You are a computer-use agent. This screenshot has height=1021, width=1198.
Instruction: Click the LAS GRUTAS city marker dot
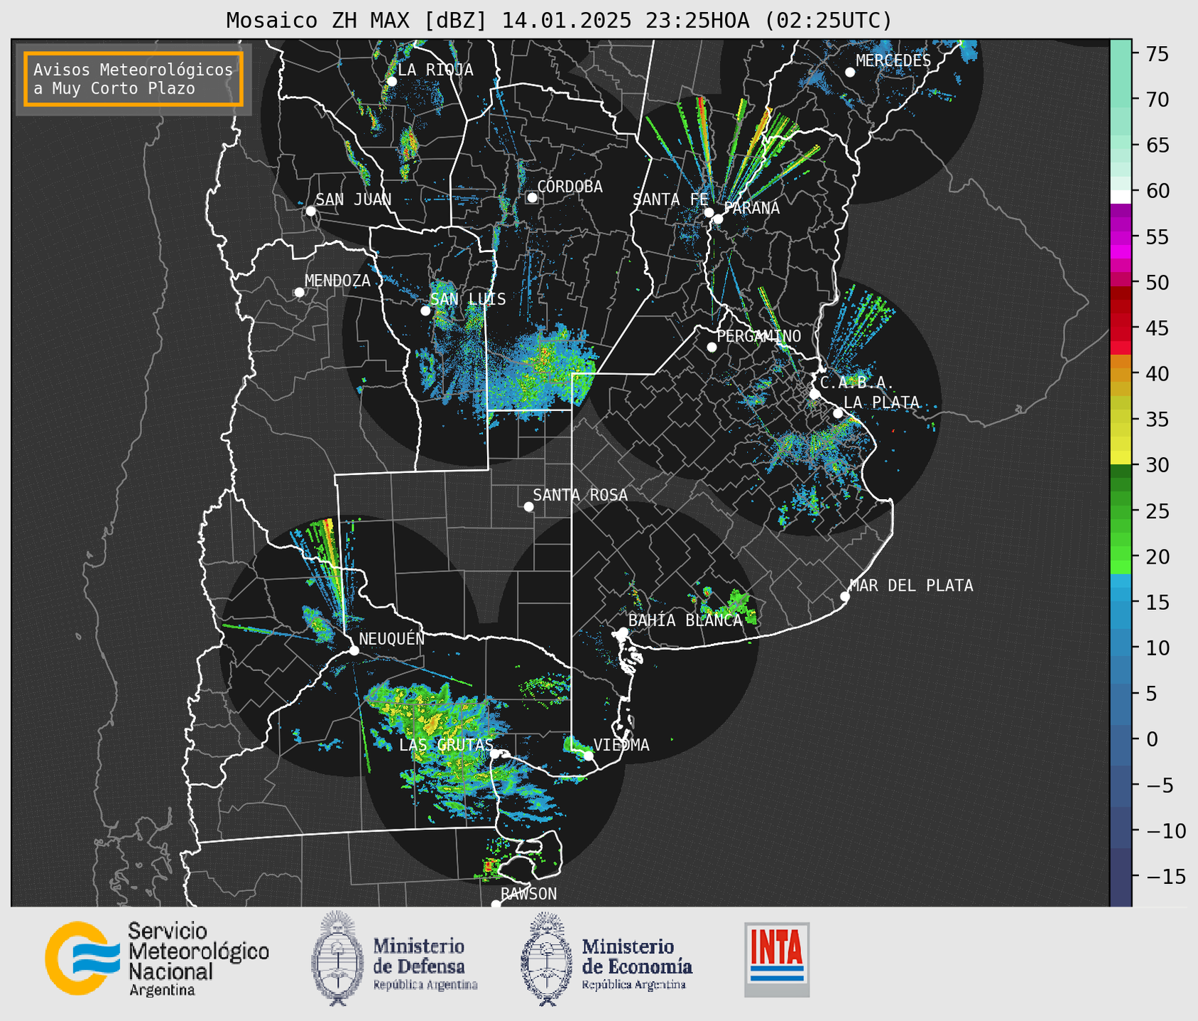pos(495,754)
